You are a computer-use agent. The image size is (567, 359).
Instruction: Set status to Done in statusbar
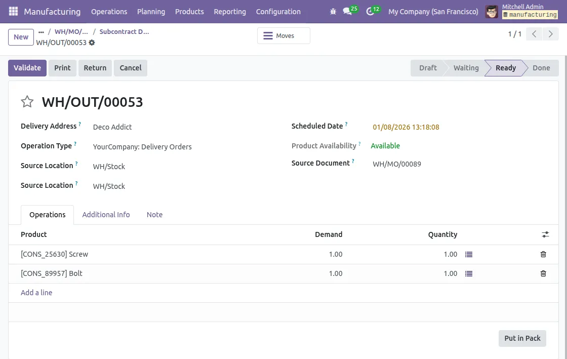click(x=541, y=68)
